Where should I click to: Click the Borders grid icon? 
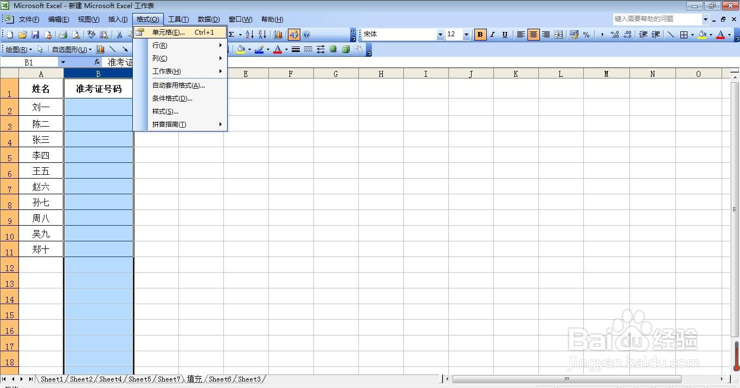tap(684, 35)
